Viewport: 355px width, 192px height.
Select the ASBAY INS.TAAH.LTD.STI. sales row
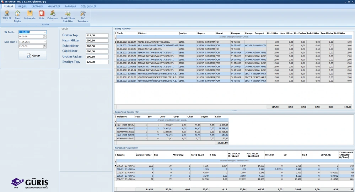(x=150, y=49)
